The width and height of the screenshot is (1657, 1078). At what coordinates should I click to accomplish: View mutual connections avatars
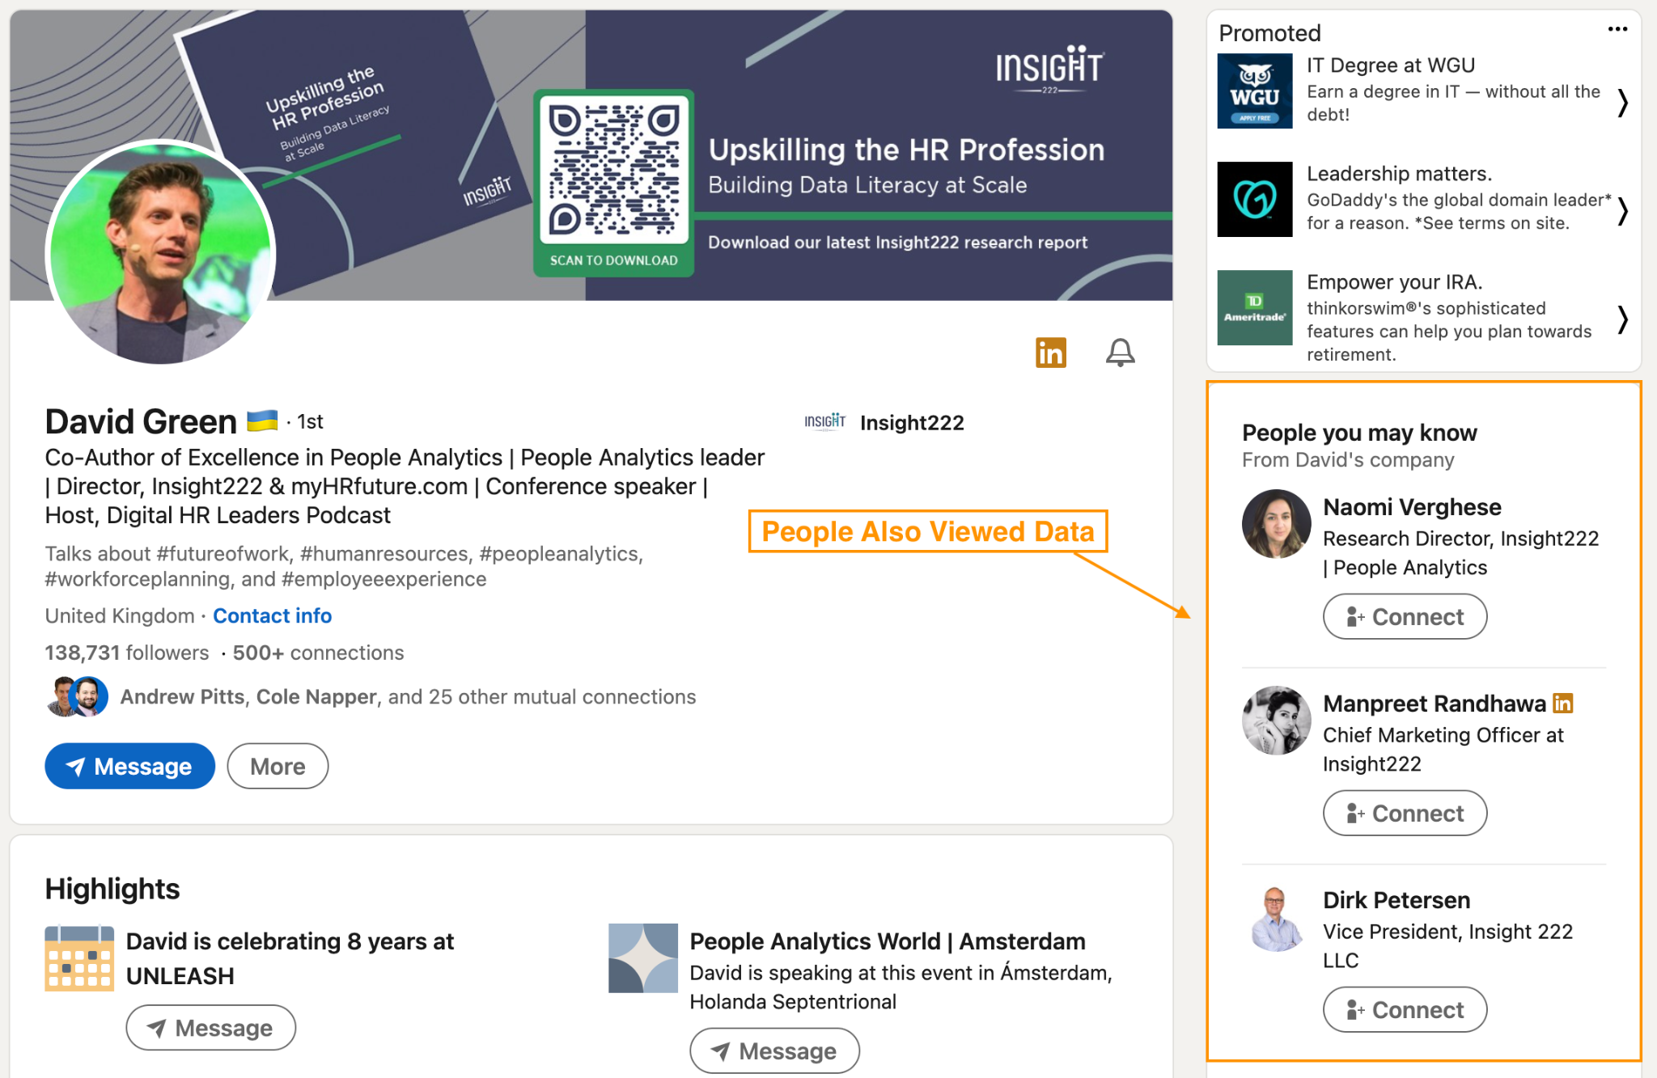(x=77, y=697)
